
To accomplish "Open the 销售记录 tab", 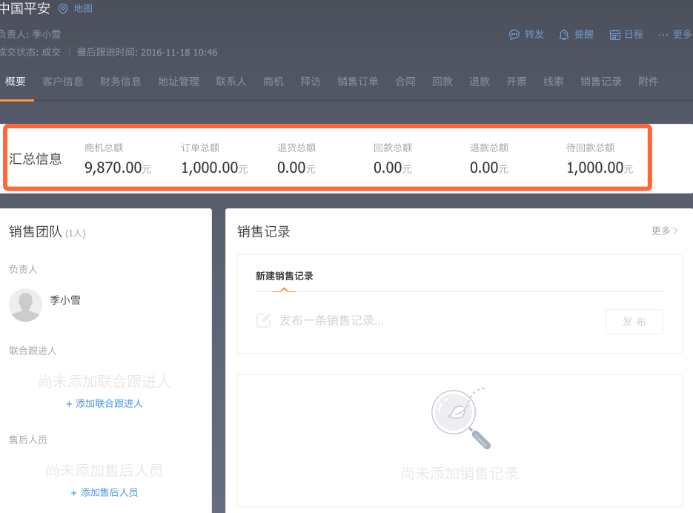I will point(601,82).
